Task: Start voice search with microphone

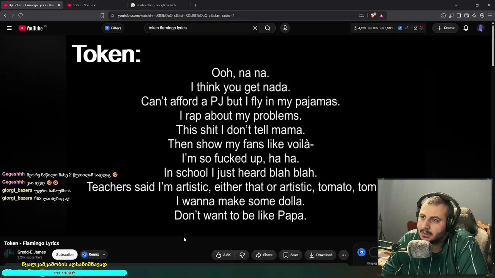Action: tap(285, 28)
